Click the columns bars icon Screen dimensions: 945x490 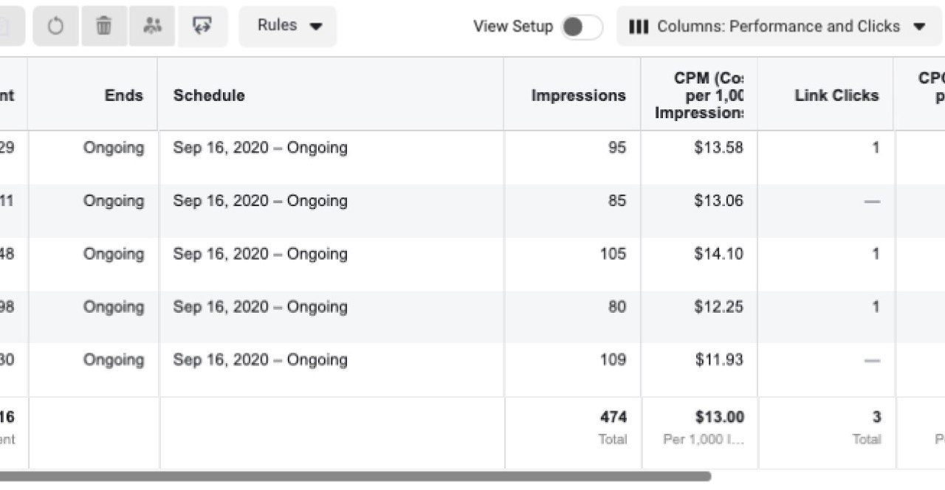click(639, 27)
